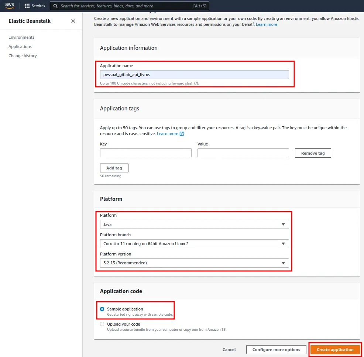Click the 'Application tags' heading

click(x=119, y=109)
